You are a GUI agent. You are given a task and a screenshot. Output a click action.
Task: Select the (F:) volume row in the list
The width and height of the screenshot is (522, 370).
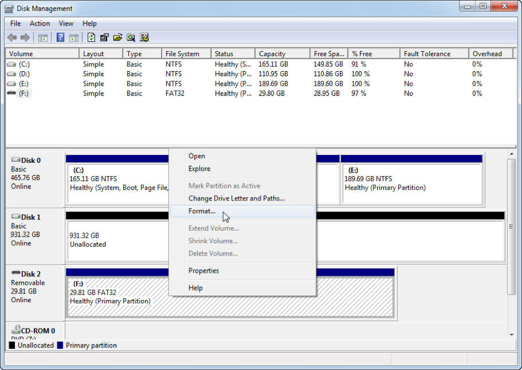click(260, 93)
